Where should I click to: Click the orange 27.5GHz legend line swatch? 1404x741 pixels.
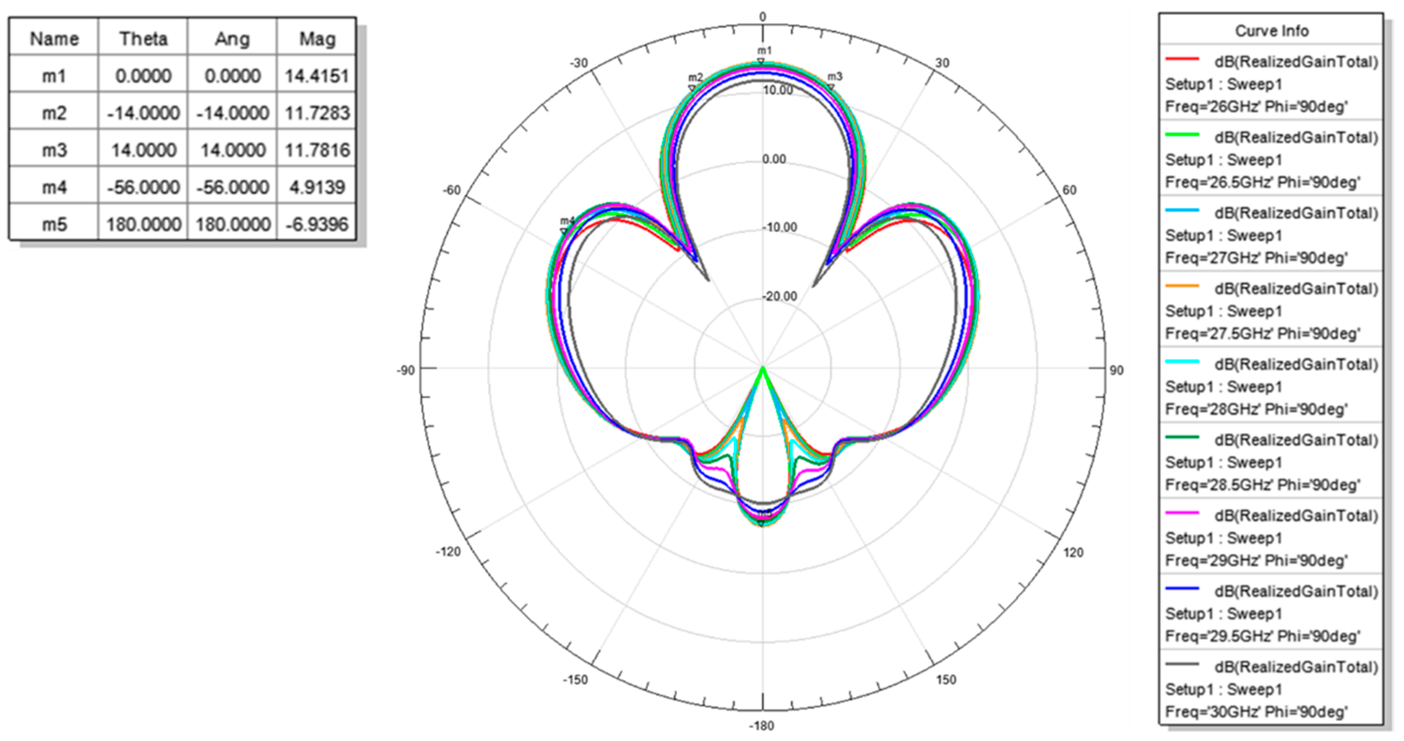1181,286
